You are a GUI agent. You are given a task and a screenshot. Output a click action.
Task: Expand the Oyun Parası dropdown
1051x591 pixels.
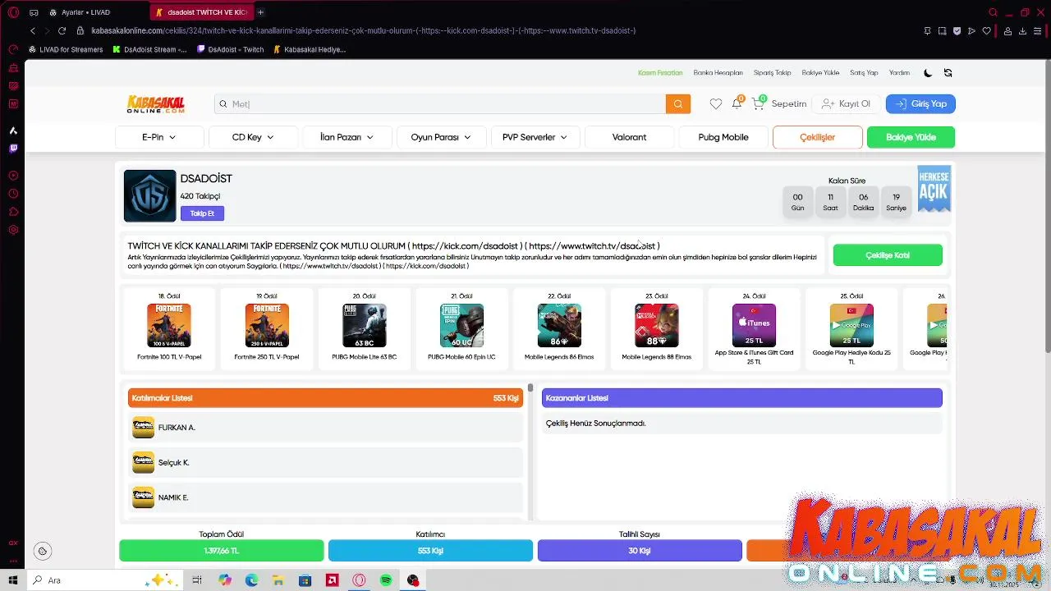[x=441, y=137]
